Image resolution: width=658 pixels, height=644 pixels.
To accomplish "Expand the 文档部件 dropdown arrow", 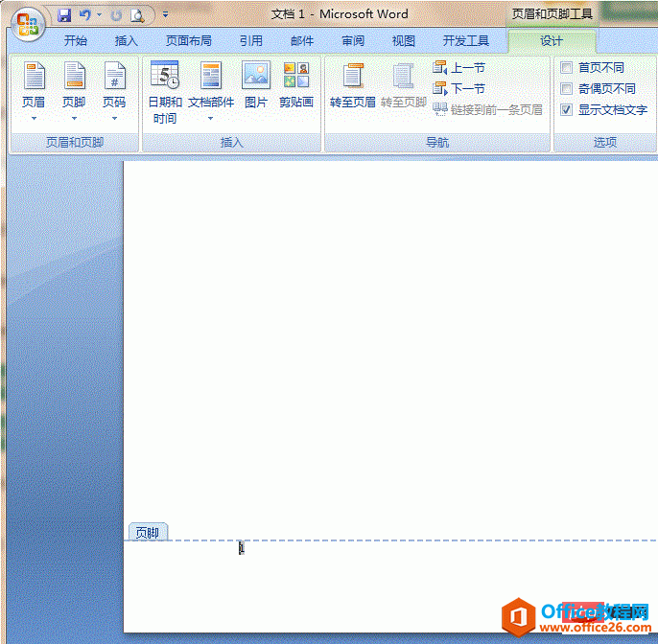I will [x=211, y=119].
